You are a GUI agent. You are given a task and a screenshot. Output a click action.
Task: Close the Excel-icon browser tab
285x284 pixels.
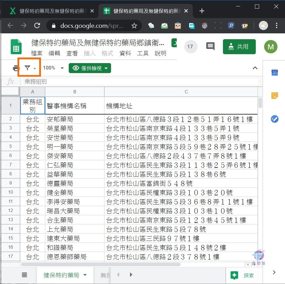click(92, 11)
